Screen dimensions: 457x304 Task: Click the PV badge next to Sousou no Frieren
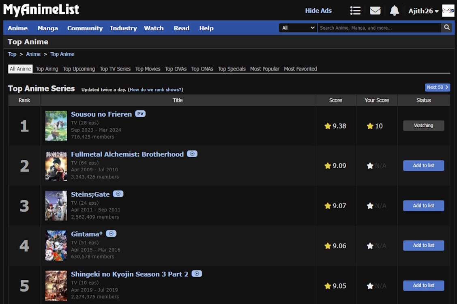140,113
